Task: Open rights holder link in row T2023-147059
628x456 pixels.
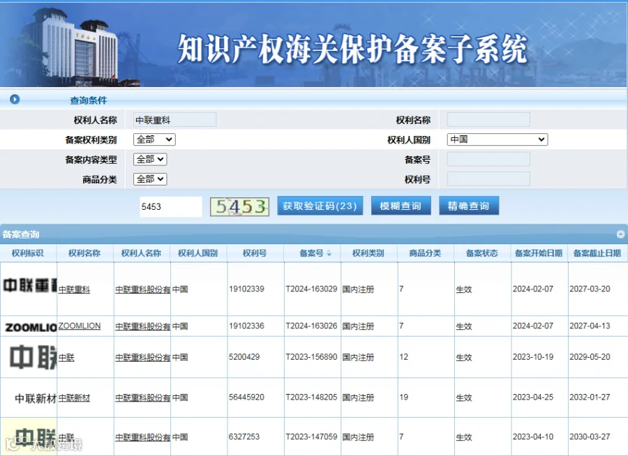Action: [142, 437]
